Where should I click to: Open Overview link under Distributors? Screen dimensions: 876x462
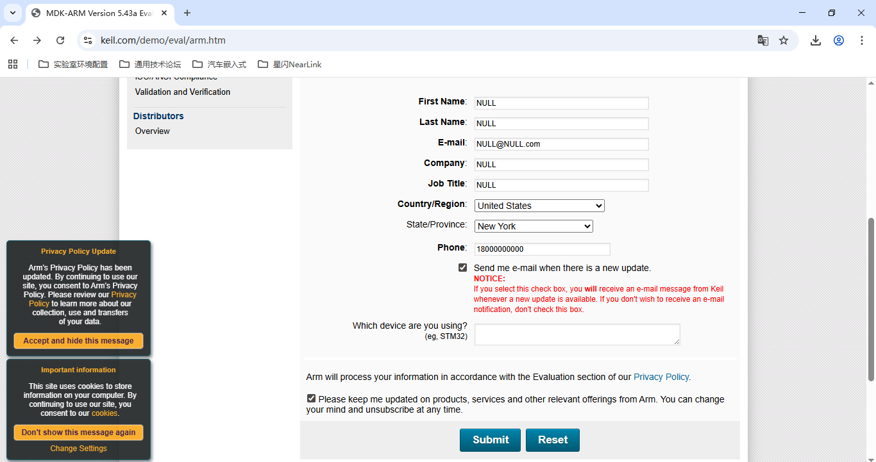coord(153,131)
